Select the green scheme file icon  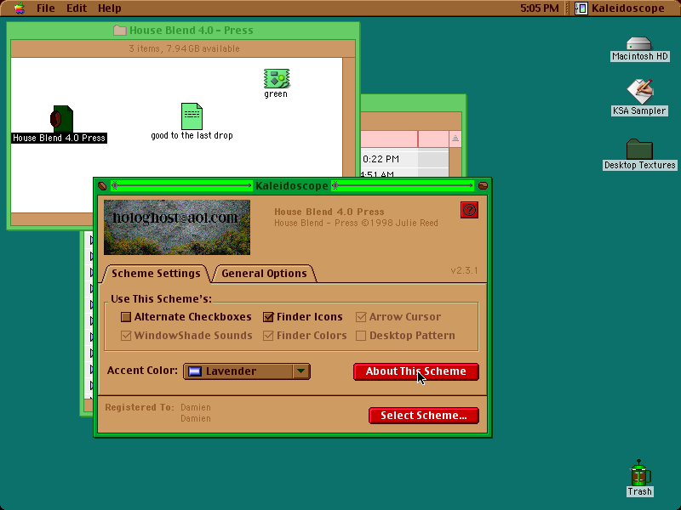pyautogui.click(x=276, y=83)
